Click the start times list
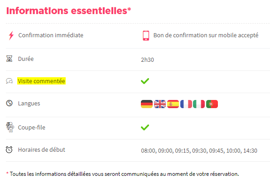The width and height of the screenshot is (270, 184). pos(199,151)
